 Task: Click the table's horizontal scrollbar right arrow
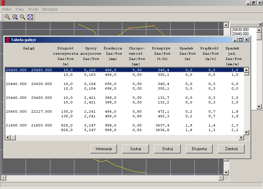click(x=241, y=137)
